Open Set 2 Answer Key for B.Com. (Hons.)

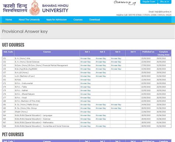[x=101, y=65]
